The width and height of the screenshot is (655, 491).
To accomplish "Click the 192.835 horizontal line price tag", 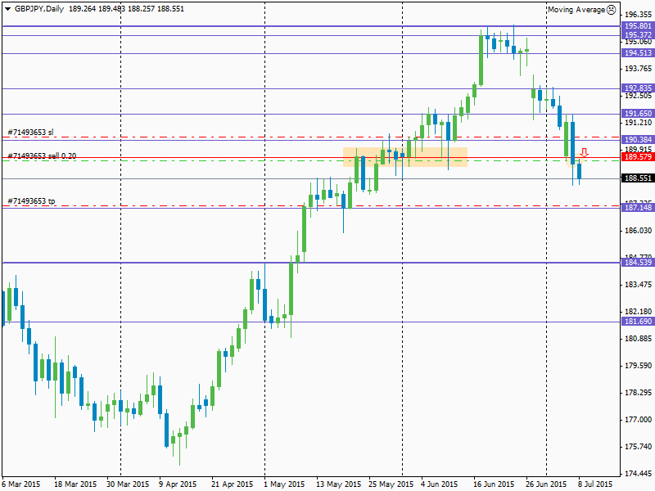I will pos(638,88).
